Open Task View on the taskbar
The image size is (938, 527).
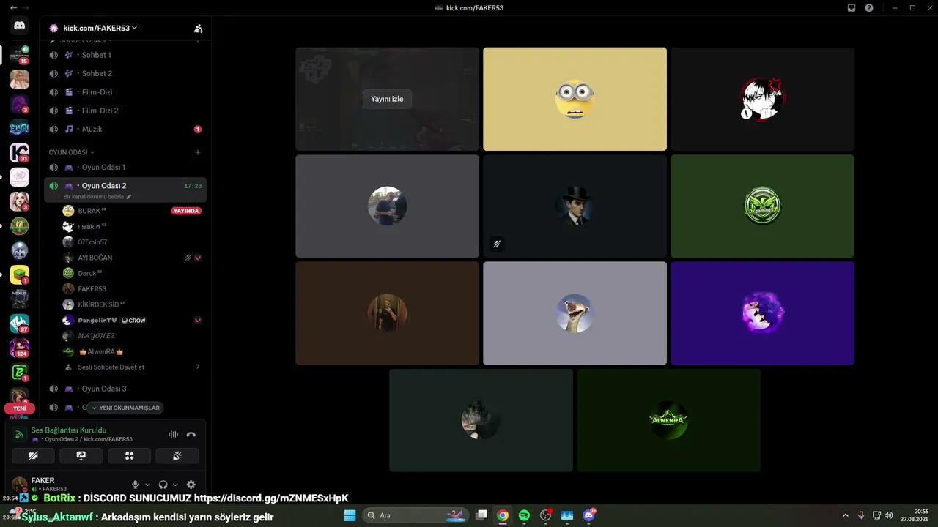(x=481, y=515)
